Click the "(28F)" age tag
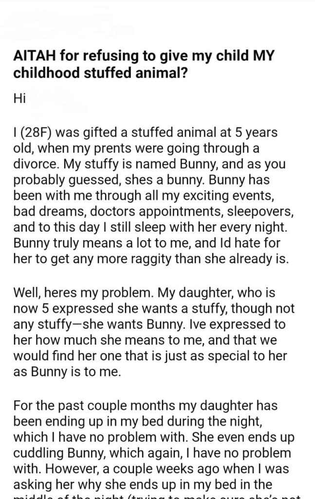Viewport: 315px width, 499px height. [x=37, y=133]
